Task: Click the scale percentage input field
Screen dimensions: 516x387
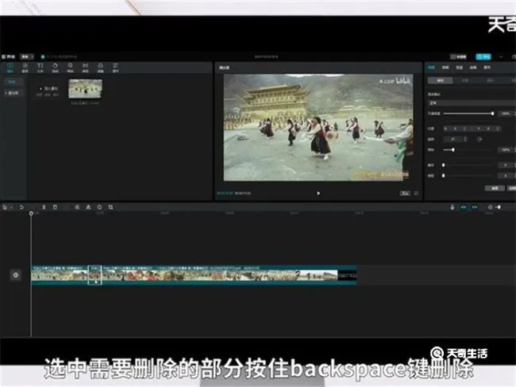Action: [506, 150]
